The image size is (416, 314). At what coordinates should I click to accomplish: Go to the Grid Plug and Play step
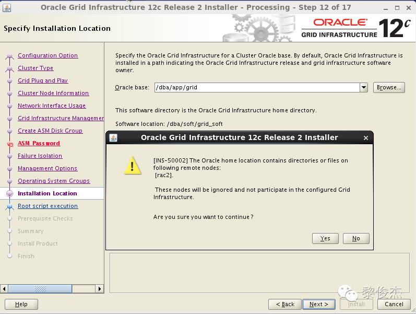point(43,80)
